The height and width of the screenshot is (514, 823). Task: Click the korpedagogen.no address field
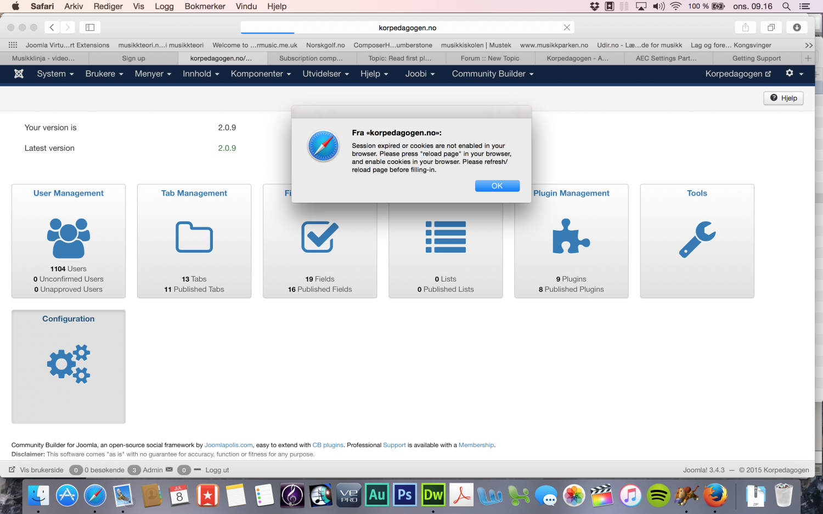tap(407, 27)
